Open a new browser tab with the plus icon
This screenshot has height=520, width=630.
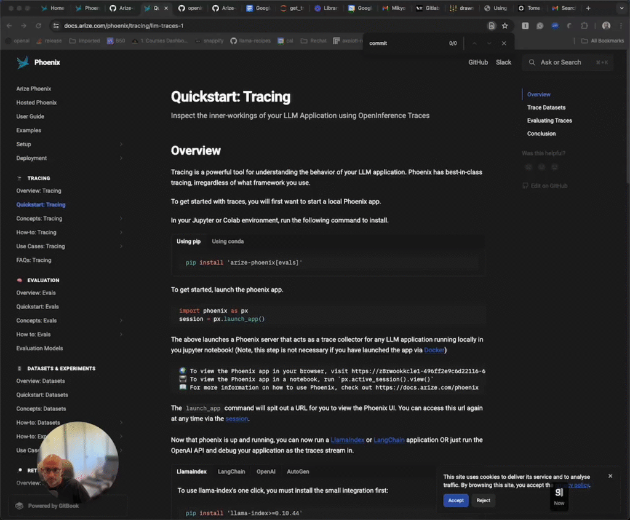[588, 8]
